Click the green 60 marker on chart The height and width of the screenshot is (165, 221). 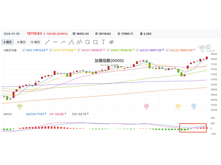(x=19, y=106)
